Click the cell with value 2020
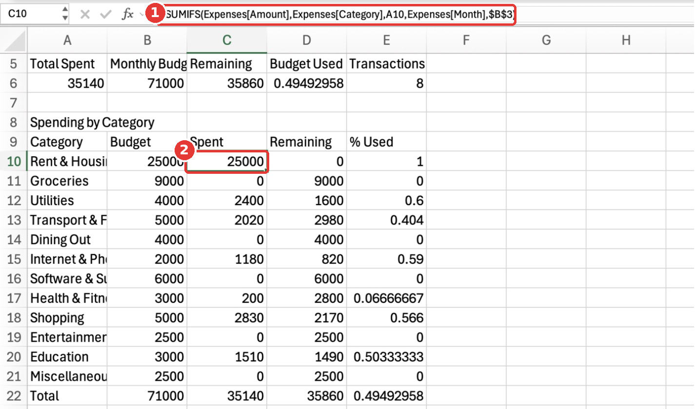 tap(227, 220)
